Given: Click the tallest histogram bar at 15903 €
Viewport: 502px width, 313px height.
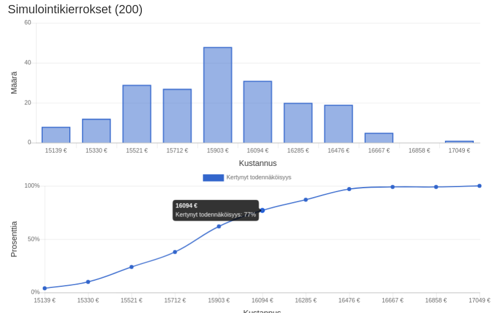Looking at the screenshot, I should click(218, 95).
